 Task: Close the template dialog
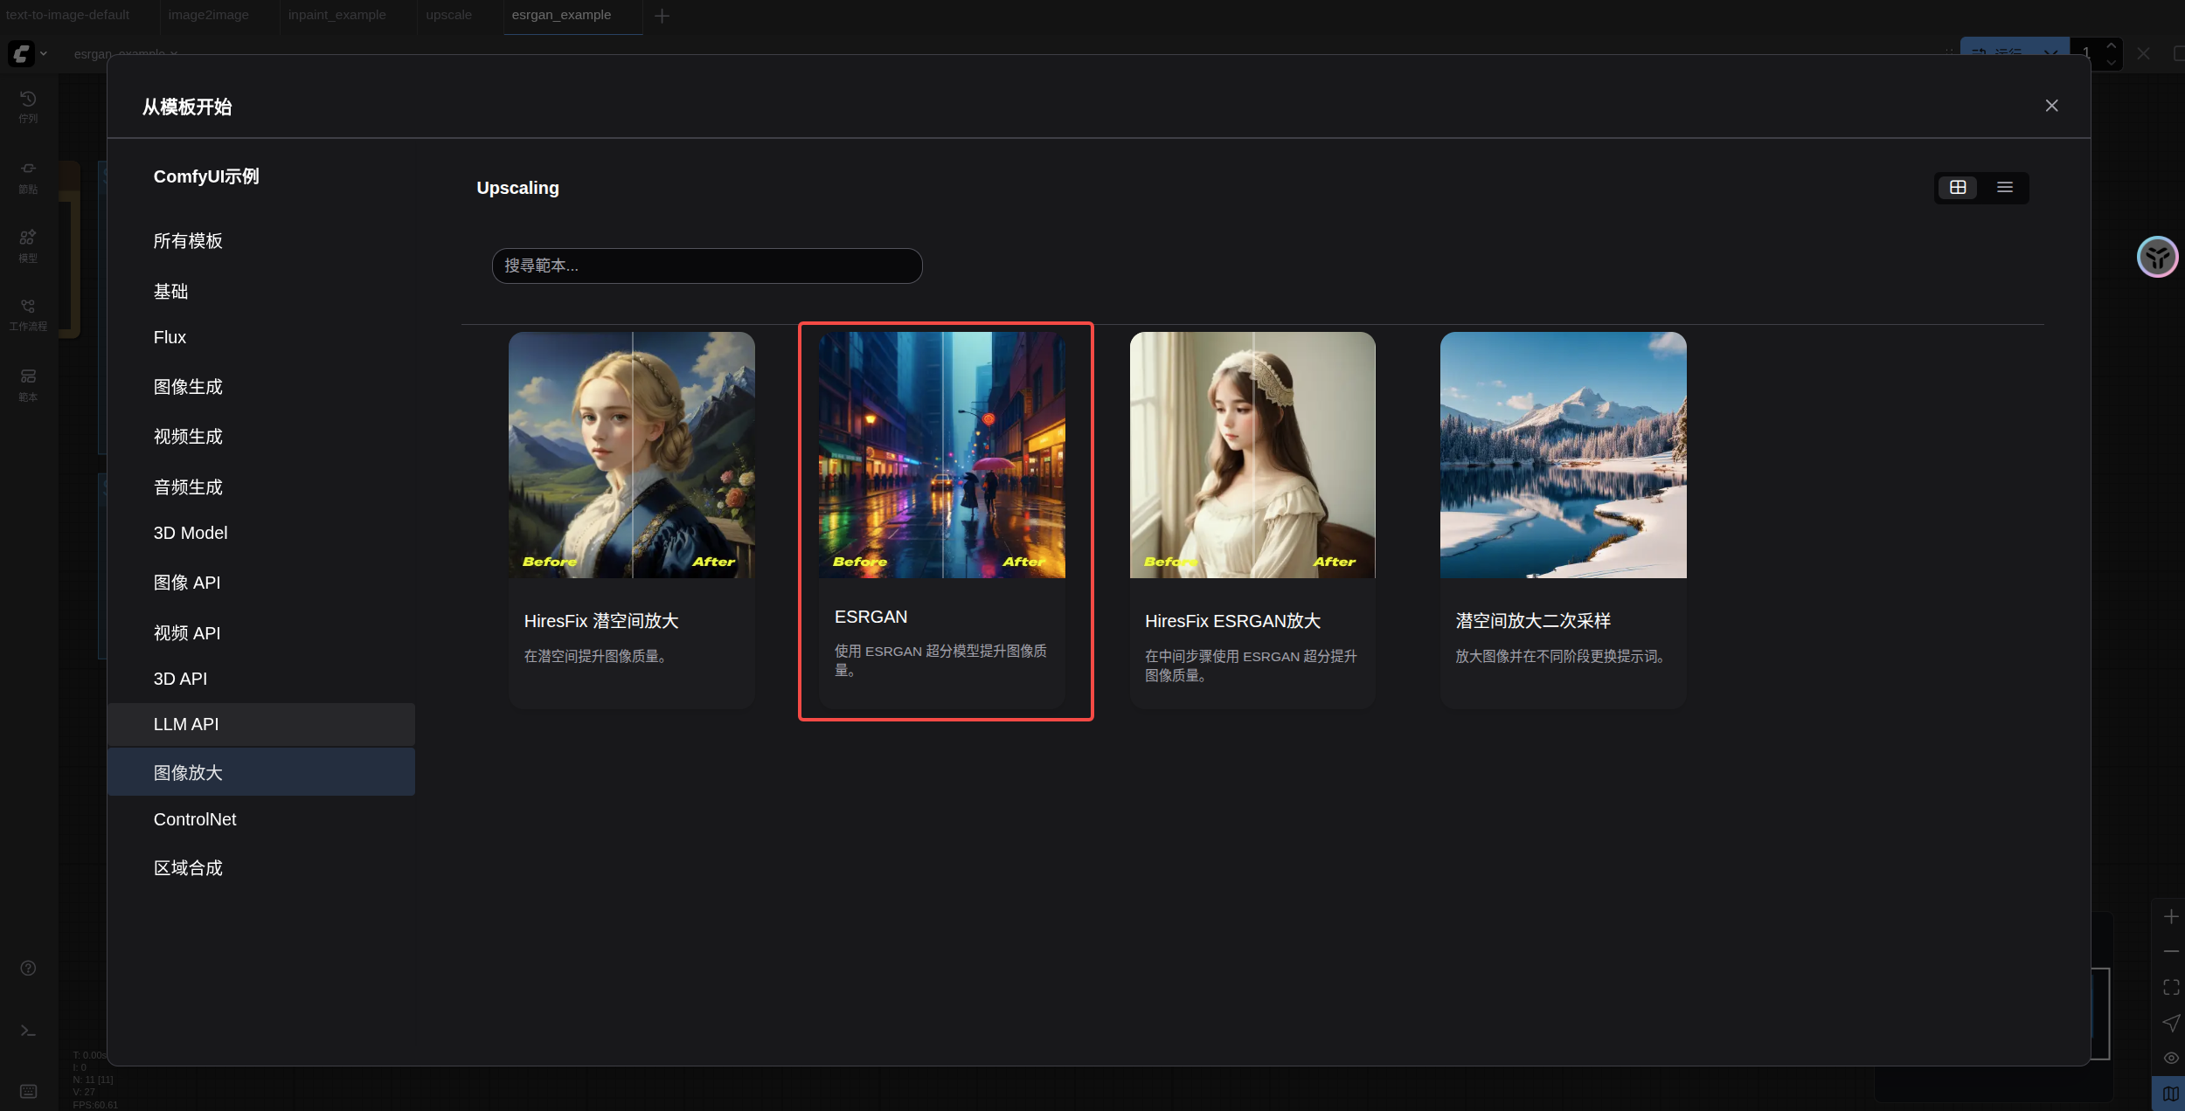(2051, 106)
